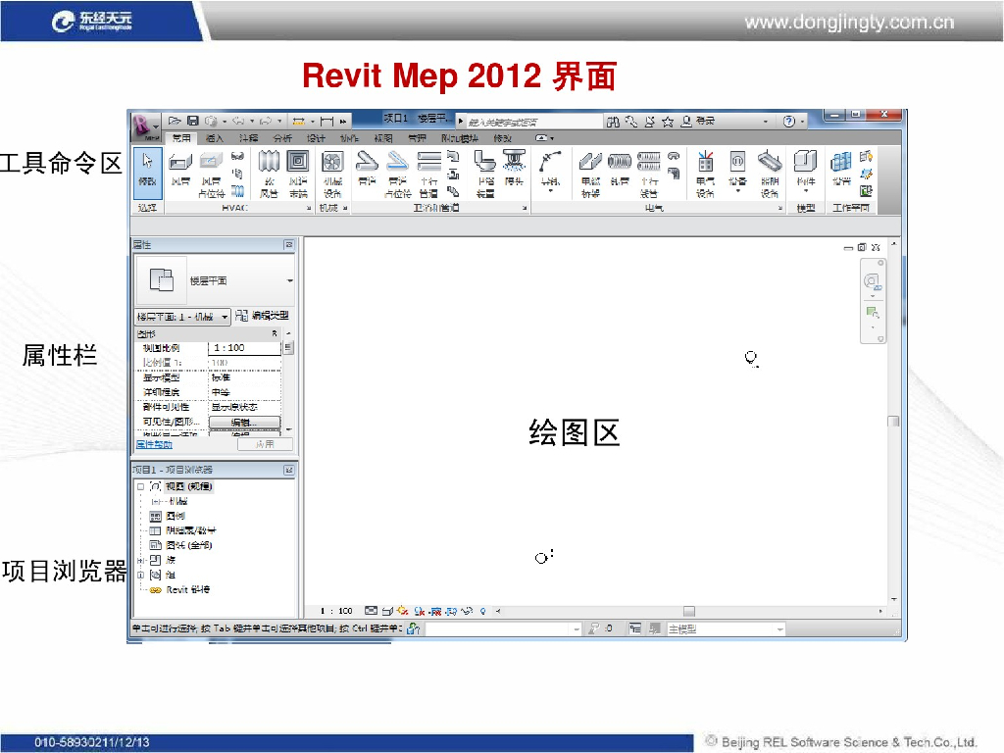Click the horizontal scrollbar thumb under the drawing area

coord(688,611)
